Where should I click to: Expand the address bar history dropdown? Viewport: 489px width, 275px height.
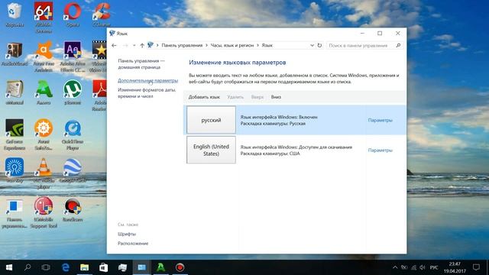[312, 45]
